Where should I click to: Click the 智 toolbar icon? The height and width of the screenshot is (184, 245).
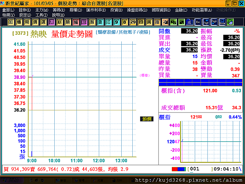pyautogui.click(x=92, y=22)
